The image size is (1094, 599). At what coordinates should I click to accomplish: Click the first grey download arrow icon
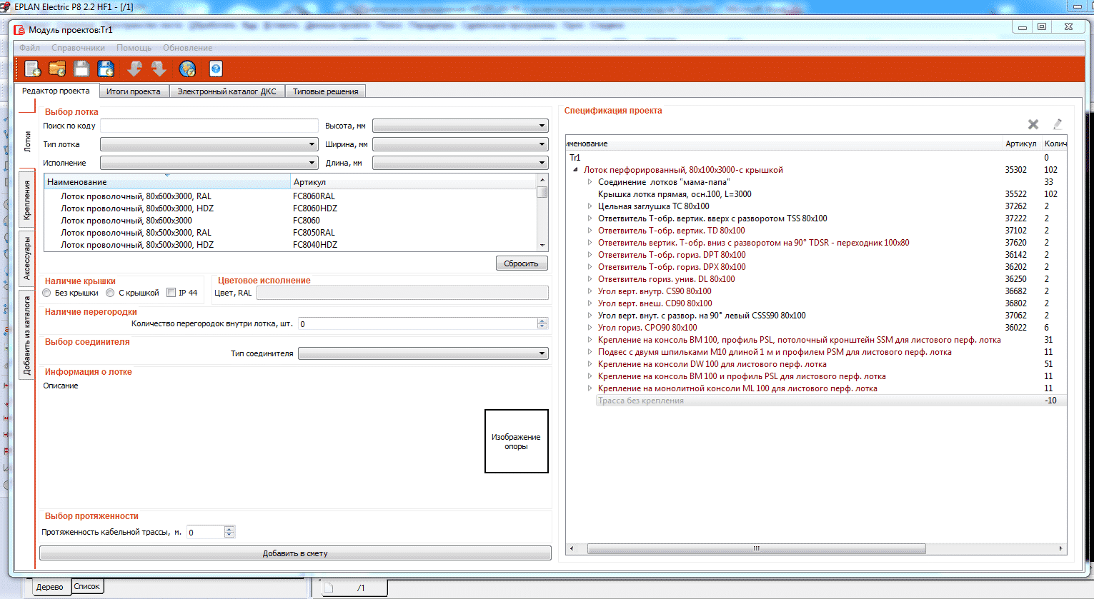(x=134, y=69)
